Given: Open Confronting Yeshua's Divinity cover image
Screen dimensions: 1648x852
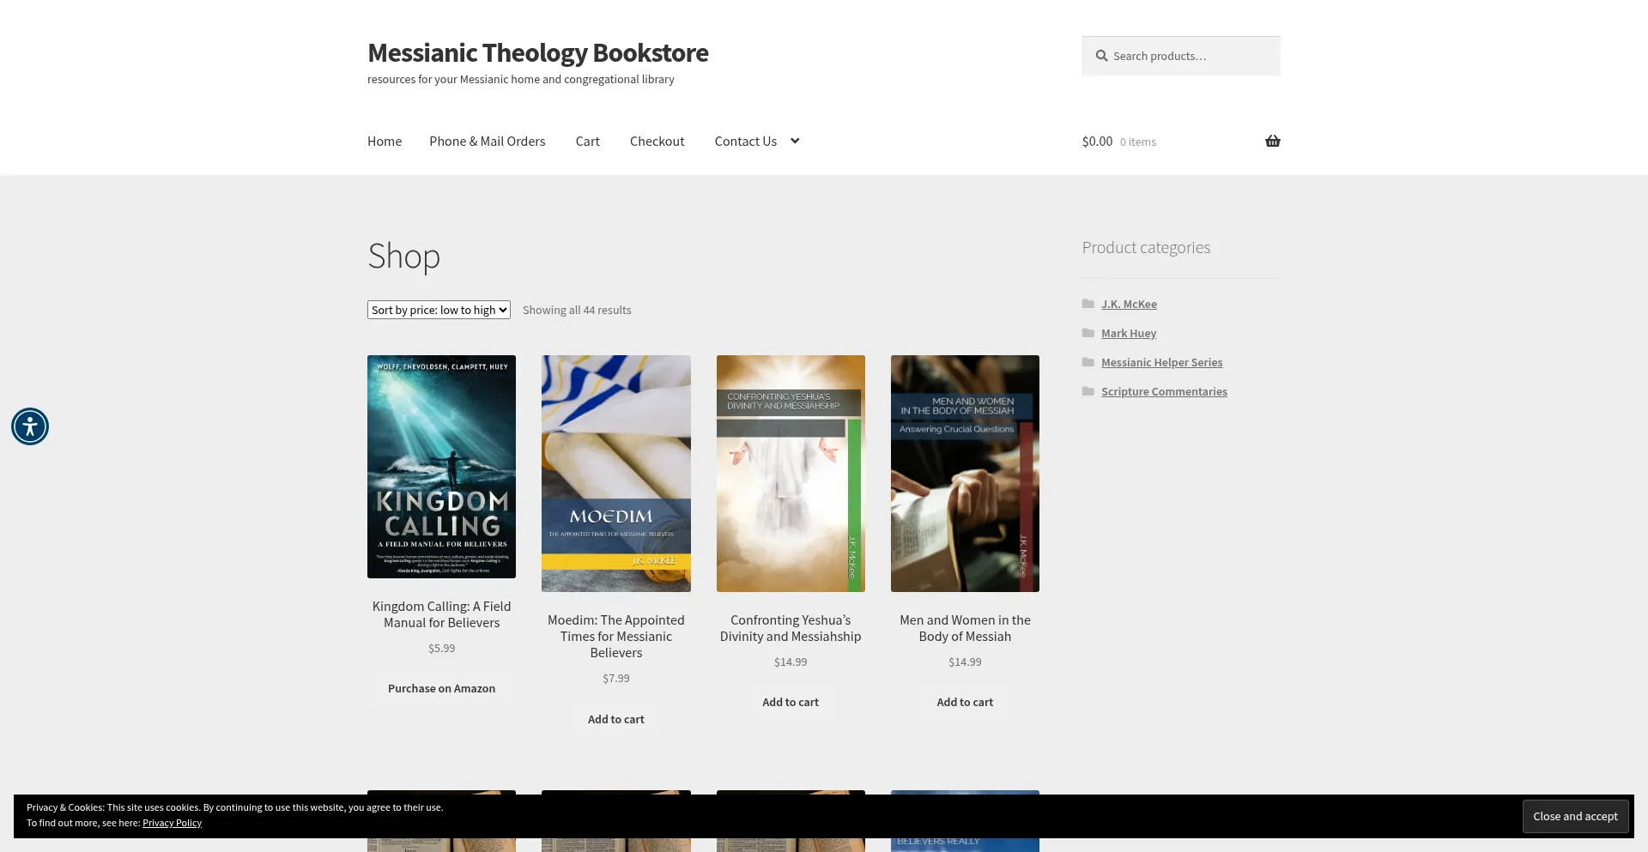Looking at the screenshot, I should pyautogui.click(x=791, y=474).
